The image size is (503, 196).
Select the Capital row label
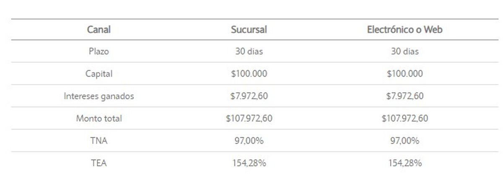coord(99,74)
